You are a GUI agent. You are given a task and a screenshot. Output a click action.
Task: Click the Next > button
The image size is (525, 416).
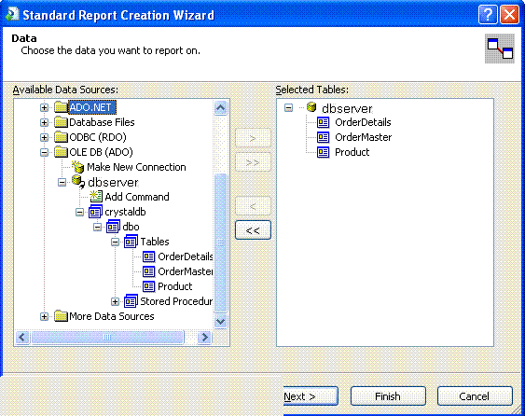coord(311,396)
